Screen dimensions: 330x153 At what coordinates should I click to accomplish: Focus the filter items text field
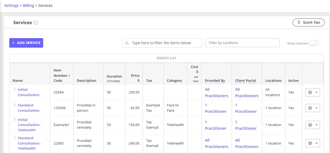point(162,43)
